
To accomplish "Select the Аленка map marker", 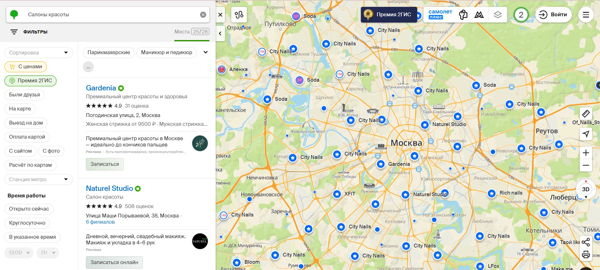I will pos(222,69).
